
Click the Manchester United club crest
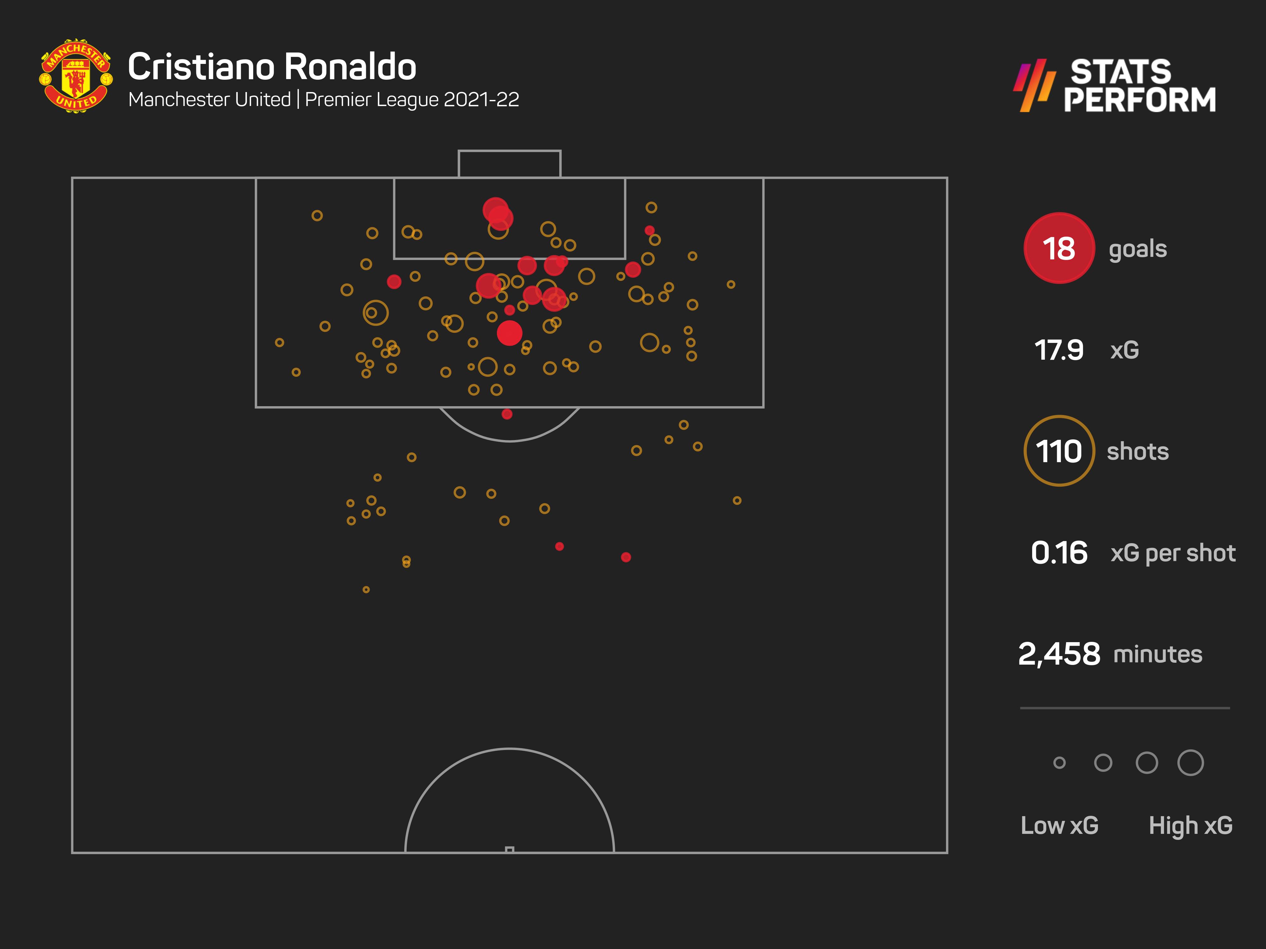[76, 76]
